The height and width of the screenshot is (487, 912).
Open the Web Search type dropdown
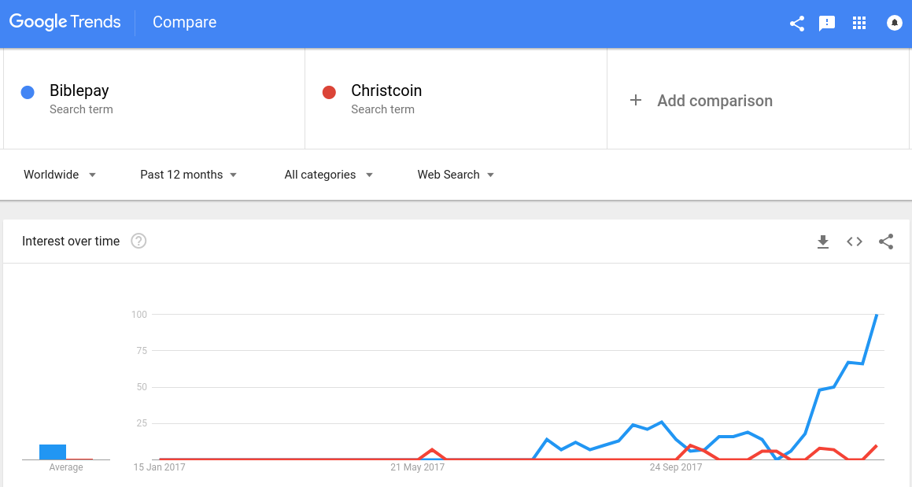(456, 175)
